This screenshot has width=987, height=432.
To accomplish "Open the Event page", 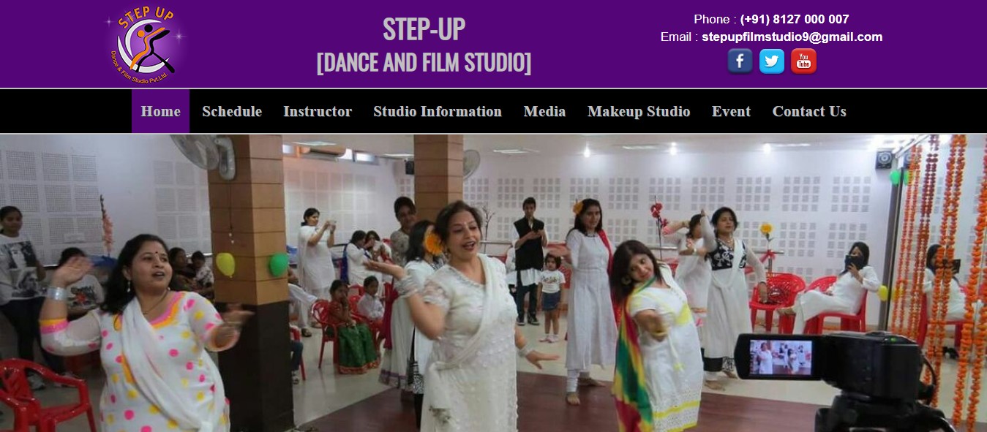I will click(731, 111).
